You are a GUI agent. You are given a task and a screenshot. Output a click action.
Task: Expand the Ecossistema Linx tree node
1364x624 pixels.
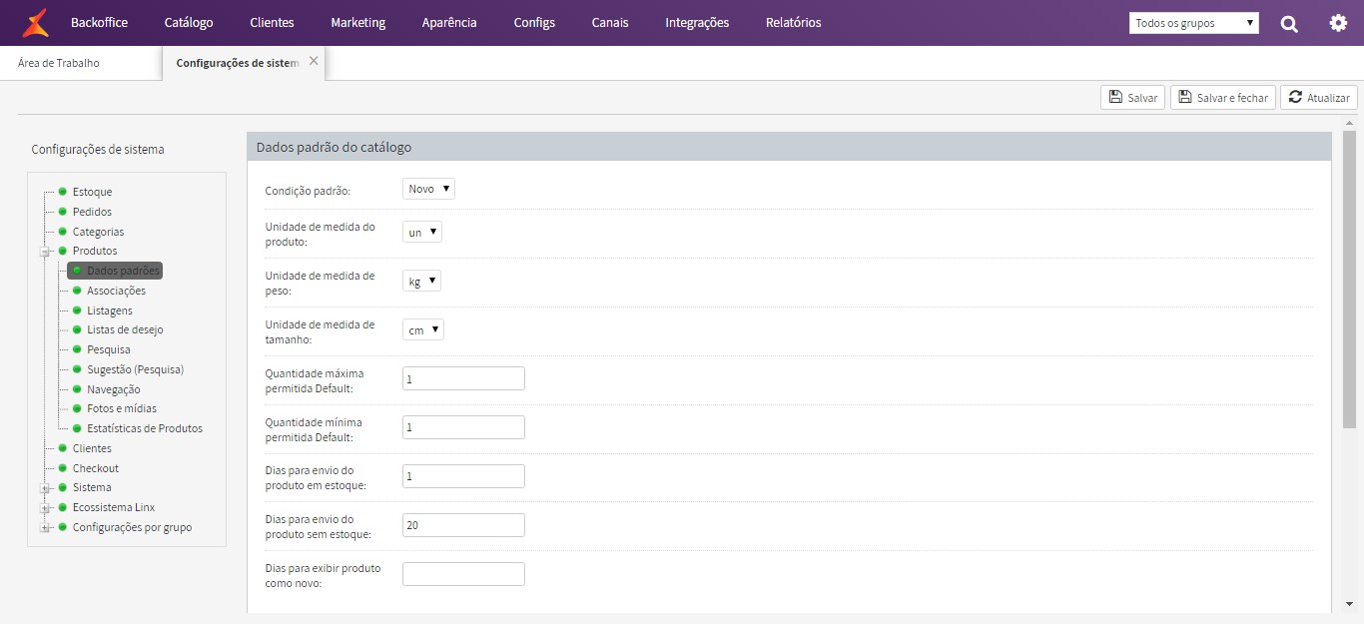click(45, 508)
